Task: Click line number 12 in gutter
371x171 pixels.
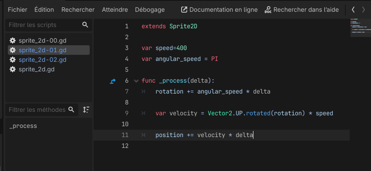Action: (125, 146)
